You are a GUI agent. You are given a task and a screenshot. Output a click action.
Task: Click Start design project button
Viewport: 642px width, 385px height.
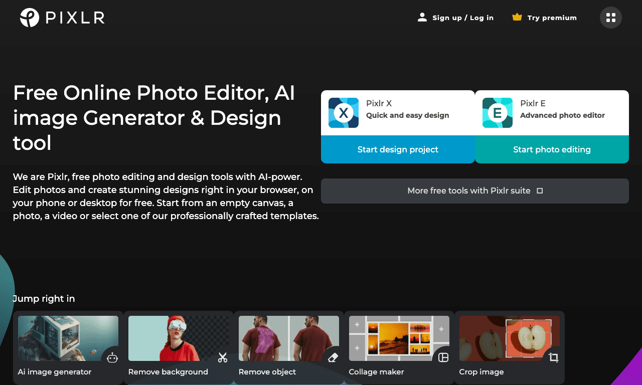(398, 149)
